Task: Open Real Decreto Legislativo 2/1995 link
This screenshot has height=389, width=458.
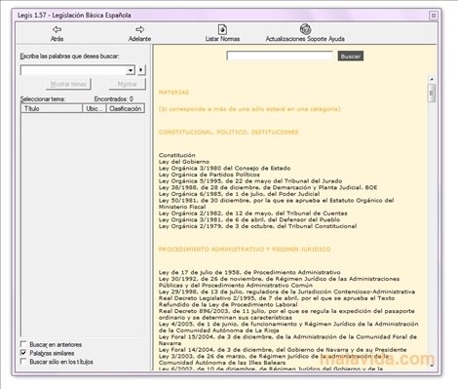Action: click(x=277, y=301)
